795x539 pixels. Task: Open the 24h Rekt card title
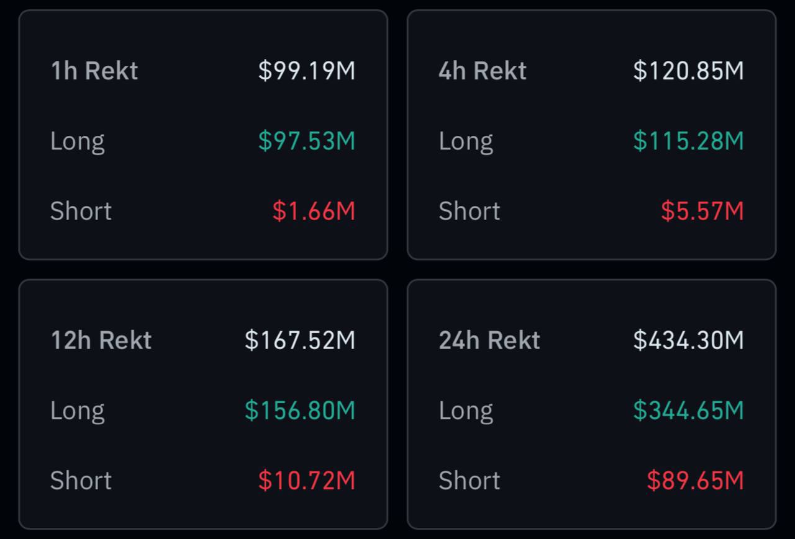[489, 340]
